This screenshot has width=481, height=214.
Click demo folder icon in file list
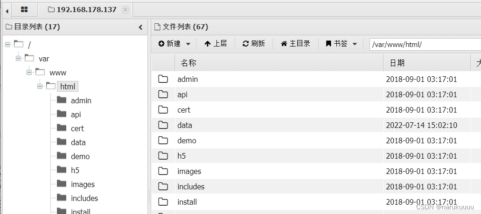[x=163, y=140]
